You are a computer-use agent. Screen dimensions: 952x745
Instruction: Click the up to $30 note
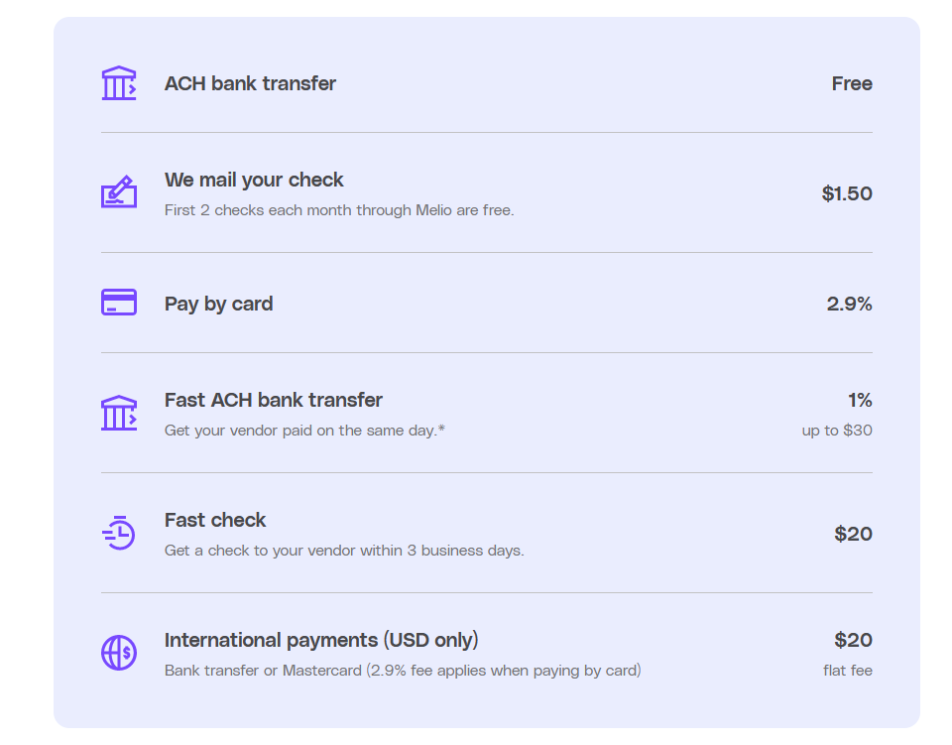837,431
